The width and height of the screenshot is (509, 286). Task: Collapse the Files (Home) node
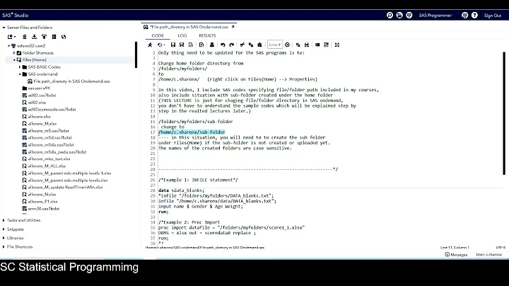tap(14, 59)
